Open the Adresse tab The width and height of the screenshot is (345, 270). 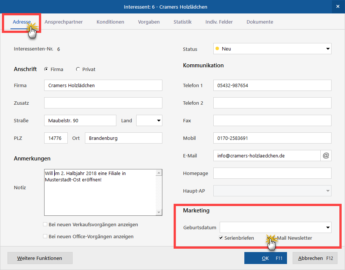[22, 22]
